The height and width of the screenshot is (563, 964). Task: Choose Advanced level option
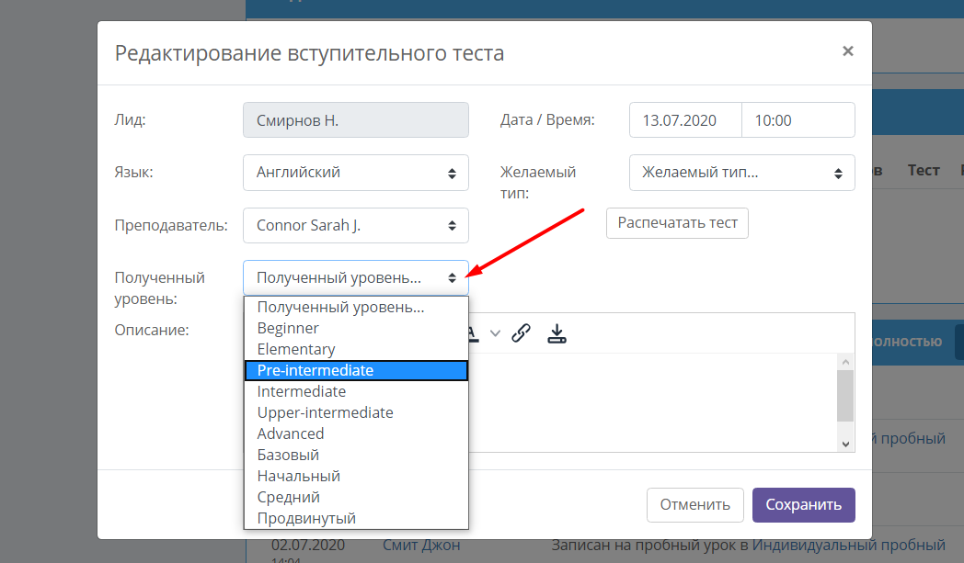point(356,434)
